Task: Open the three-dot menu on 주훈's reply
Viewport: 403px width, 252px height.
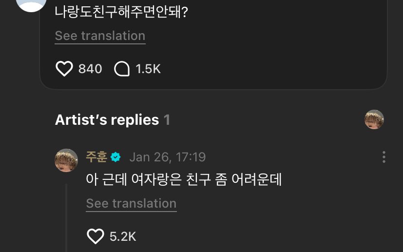Action: (384, 157)
